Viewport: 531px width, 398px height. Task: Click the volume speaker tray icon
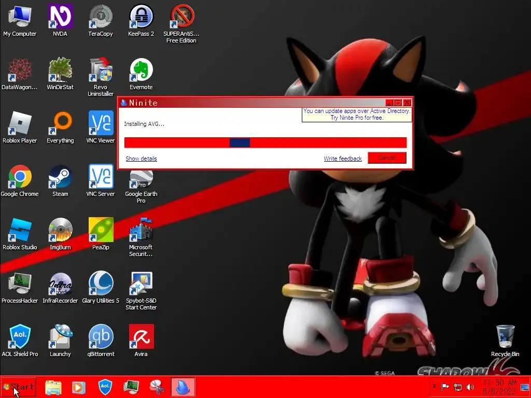[470, 387]
